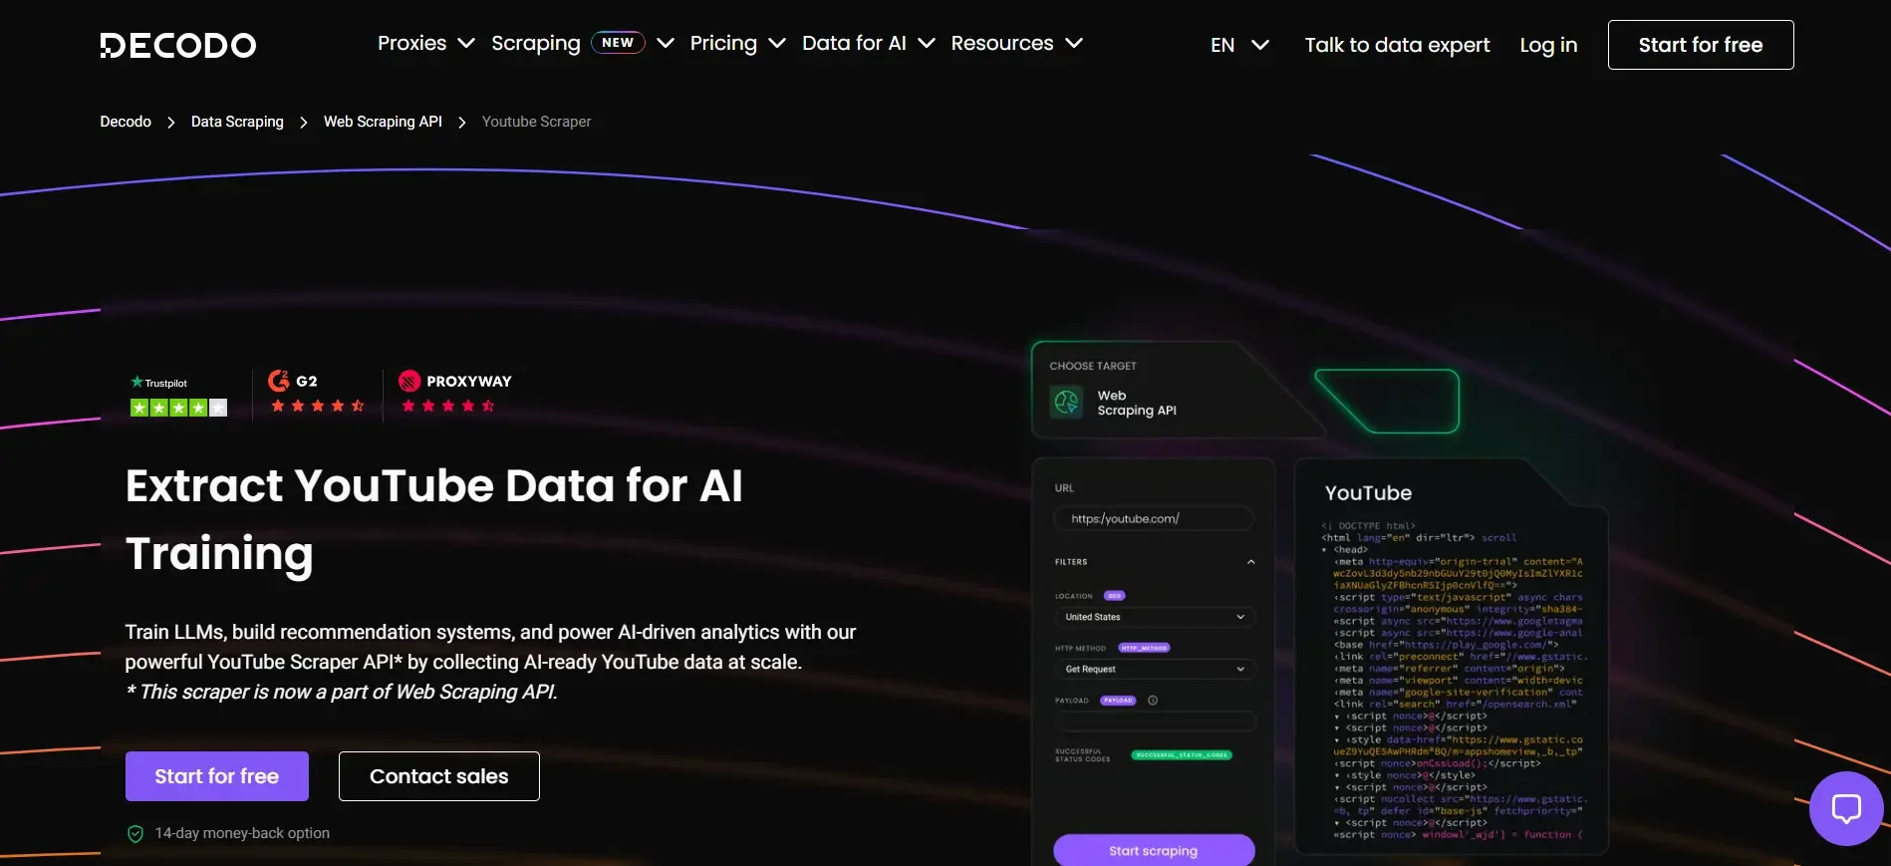
Task: Click the money-back shield check icon
Action: click(x=135, y=834)
